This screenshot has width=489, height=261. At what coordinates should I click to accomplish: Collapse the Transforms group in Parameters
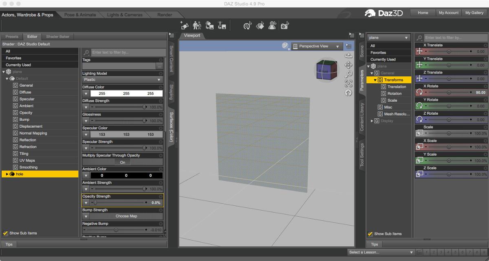[x=375, y=80]
